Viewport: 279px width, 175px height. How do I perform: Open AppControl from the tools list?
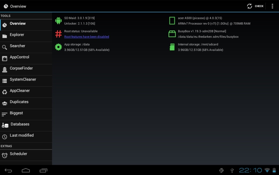[x=19, y=57]
